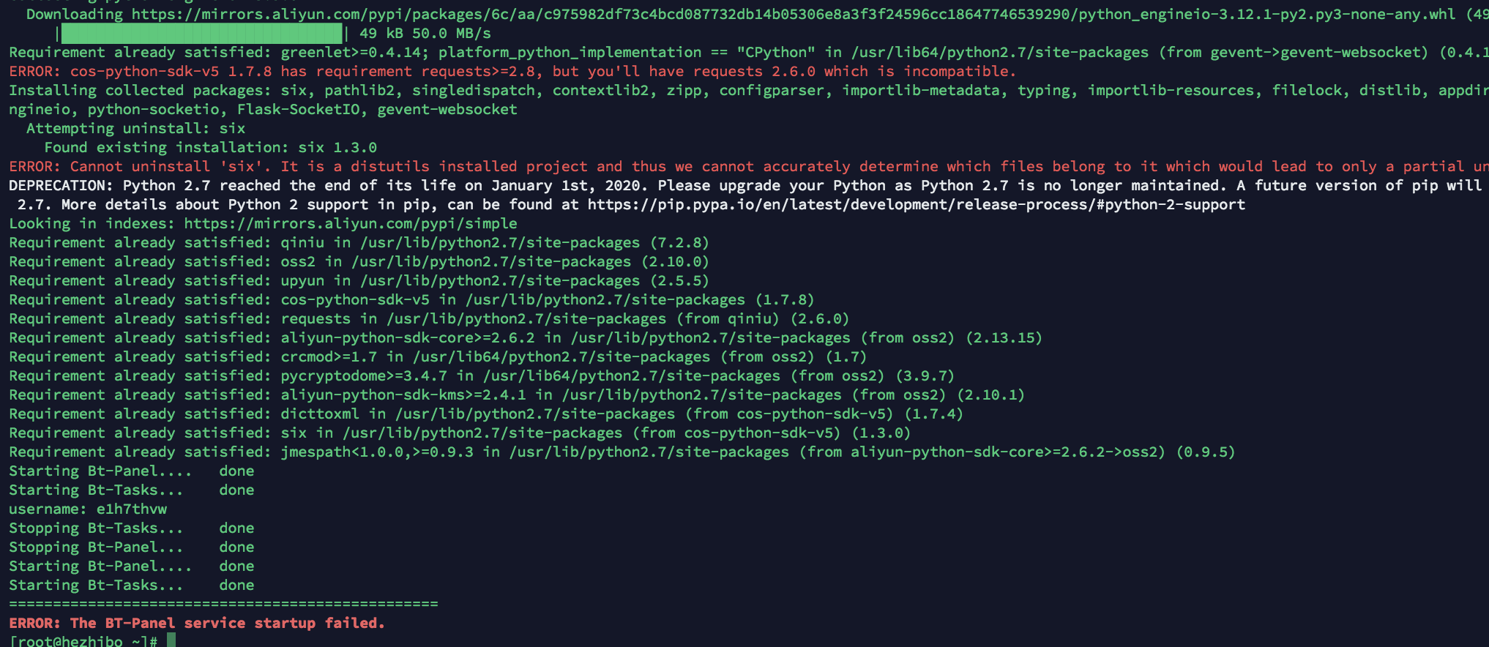Click the terminal cursor block after the prompt
Screen dimensions: 1489x647
click(x=171, y=641)
